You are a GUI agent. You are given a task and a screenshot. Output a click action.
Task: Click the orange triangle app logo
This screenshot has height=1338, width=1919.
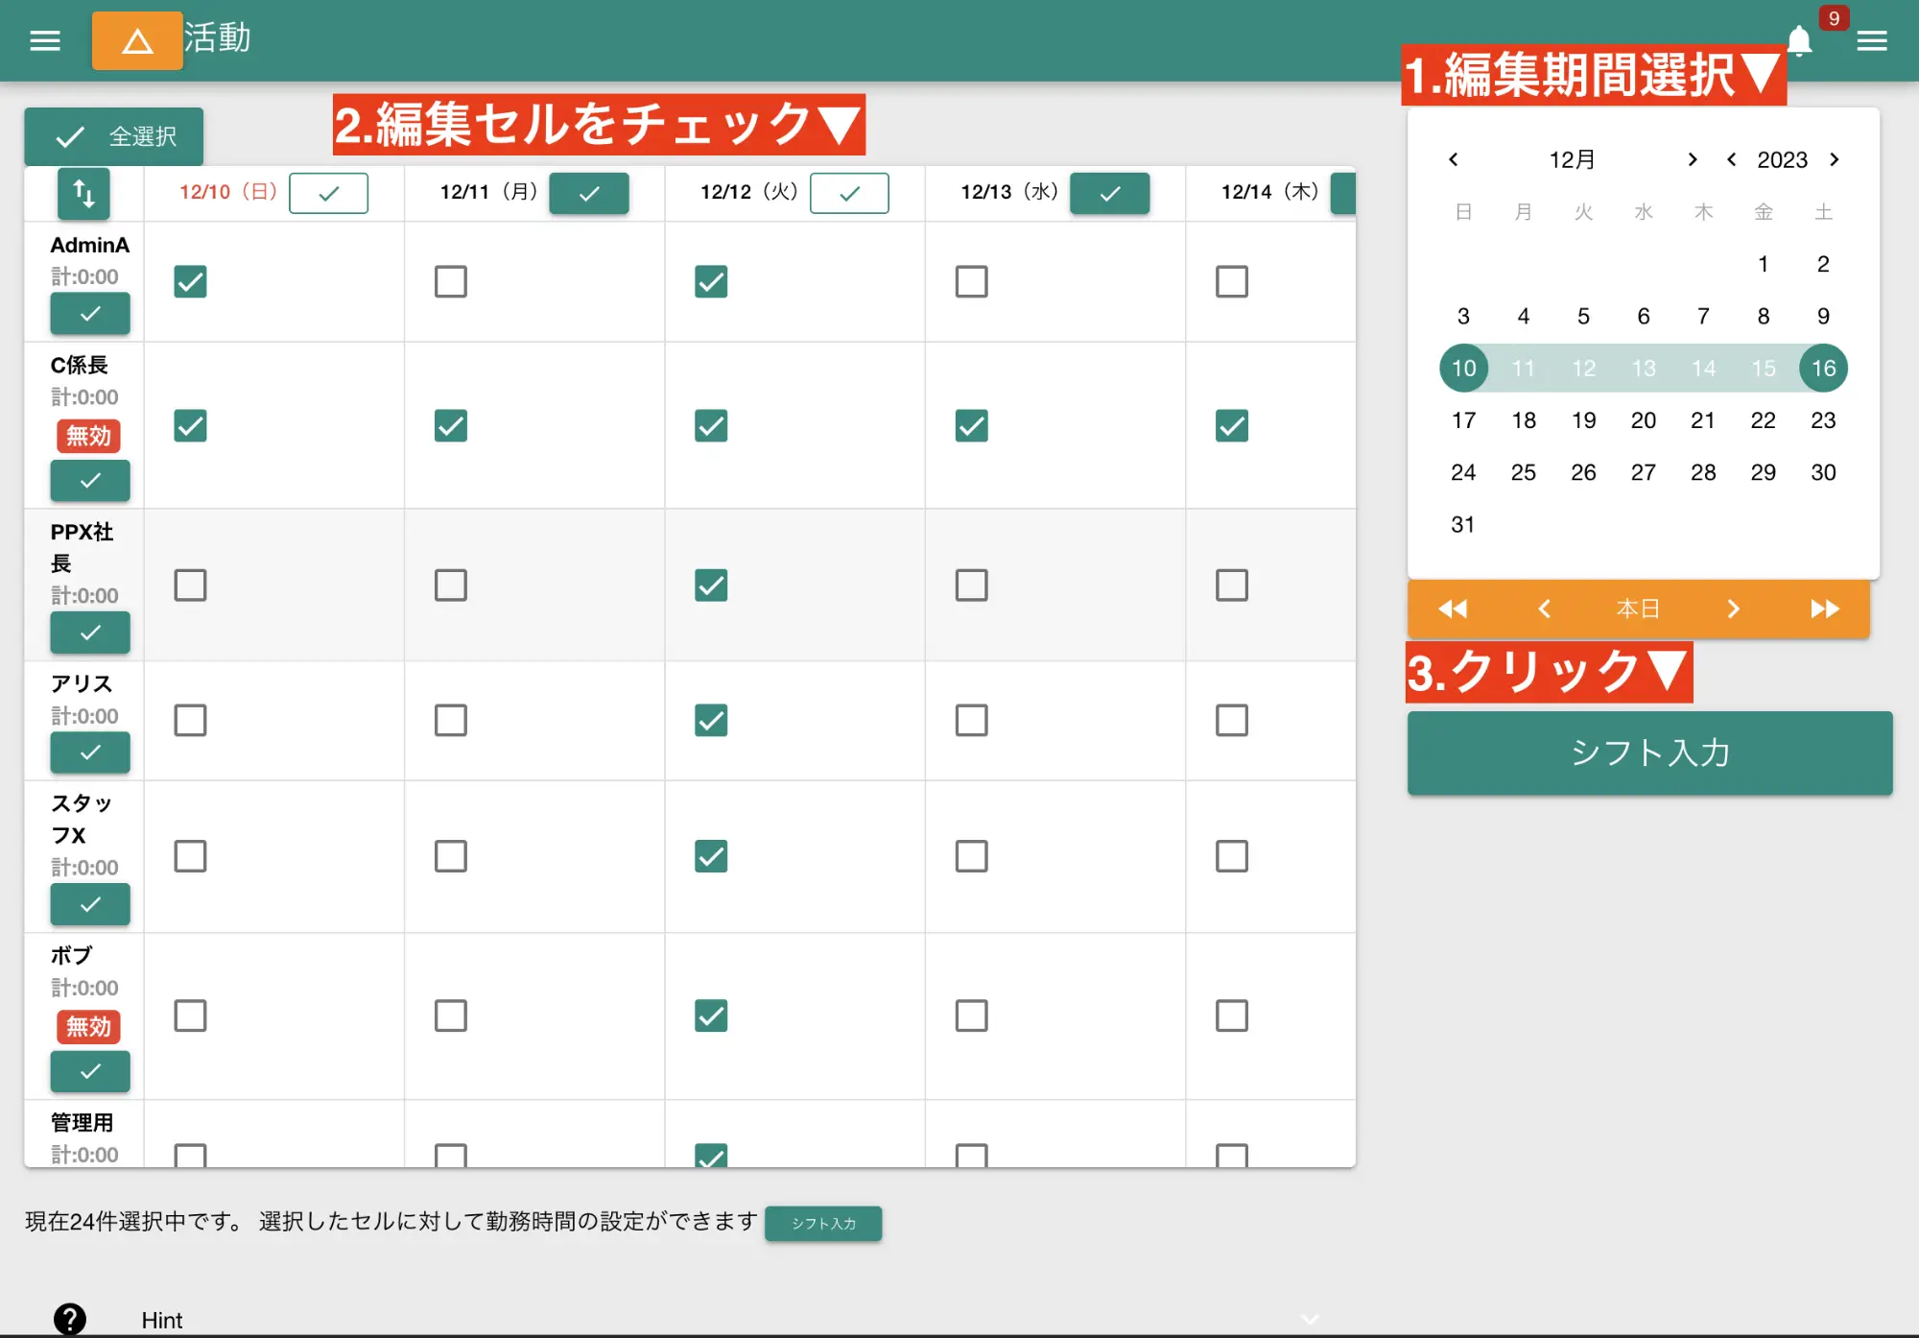pos(137,40)
